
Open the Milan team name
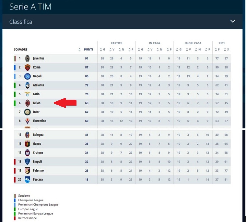[x=37, y=103]
